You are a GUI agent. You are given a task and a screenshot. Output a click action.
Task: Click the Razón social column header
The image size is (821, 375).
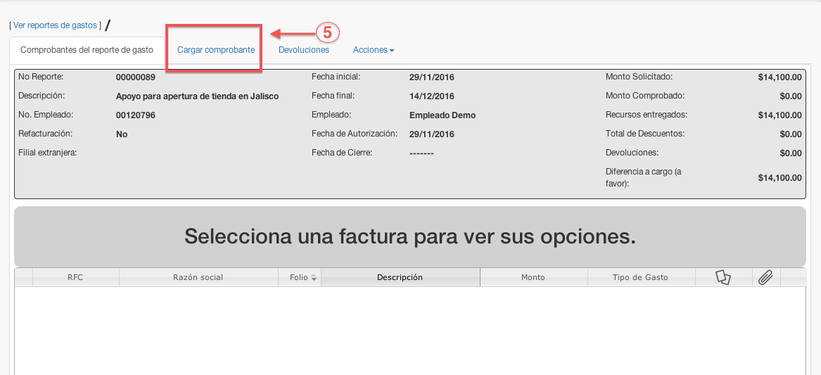(198, 278)
